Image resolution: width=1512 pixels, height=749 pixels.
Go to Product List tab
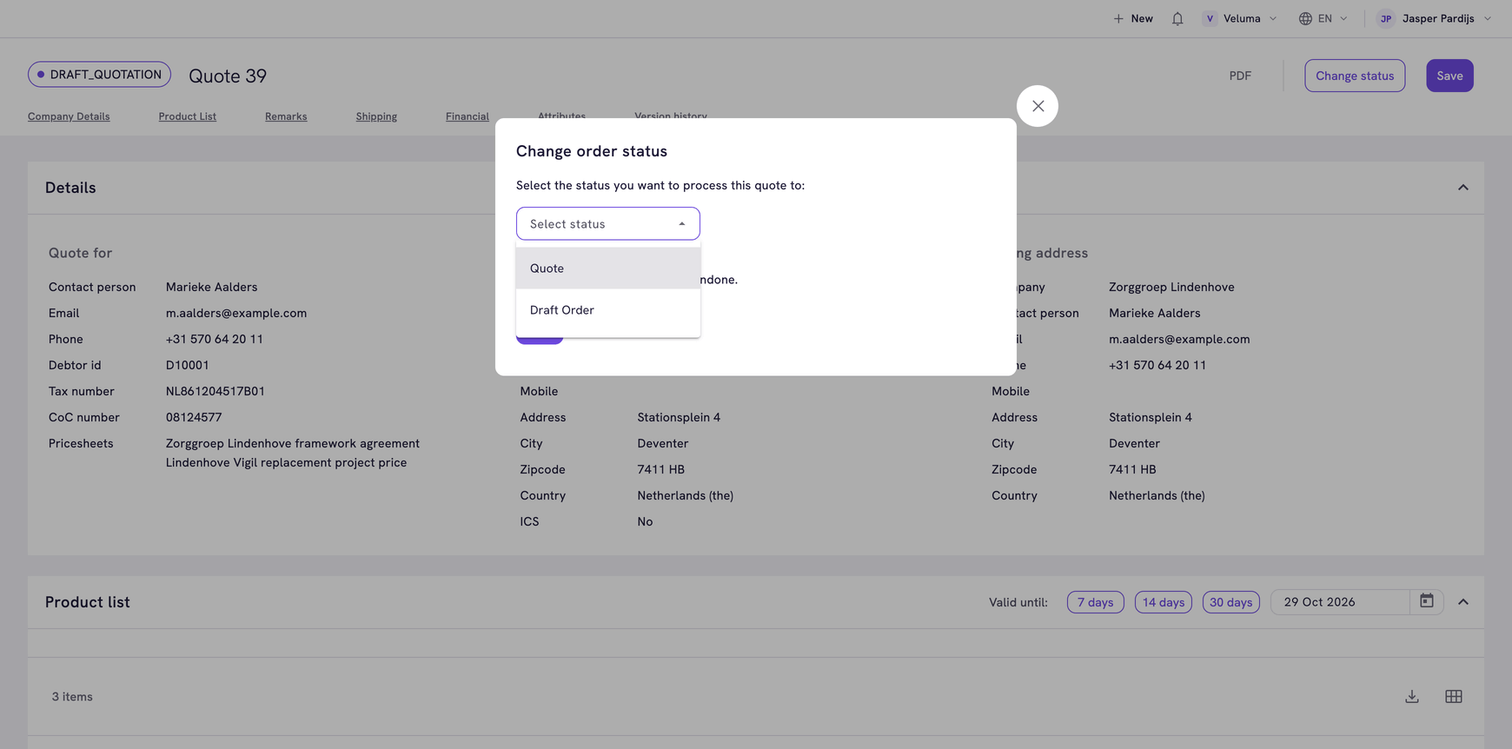(188, 116)
